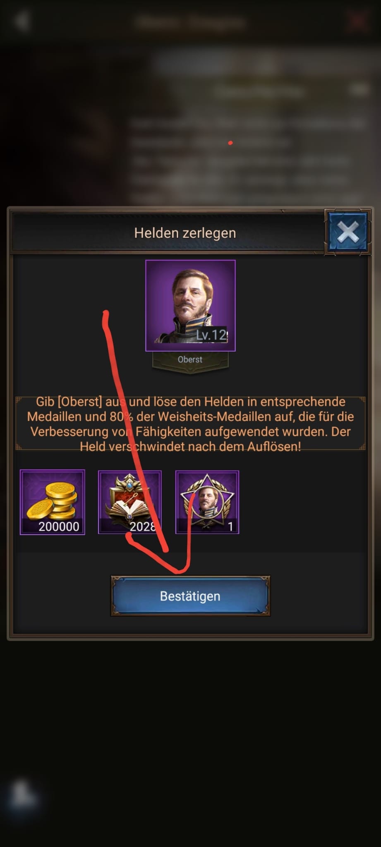Tap the blurred icon at bottom left

(23, 793)
